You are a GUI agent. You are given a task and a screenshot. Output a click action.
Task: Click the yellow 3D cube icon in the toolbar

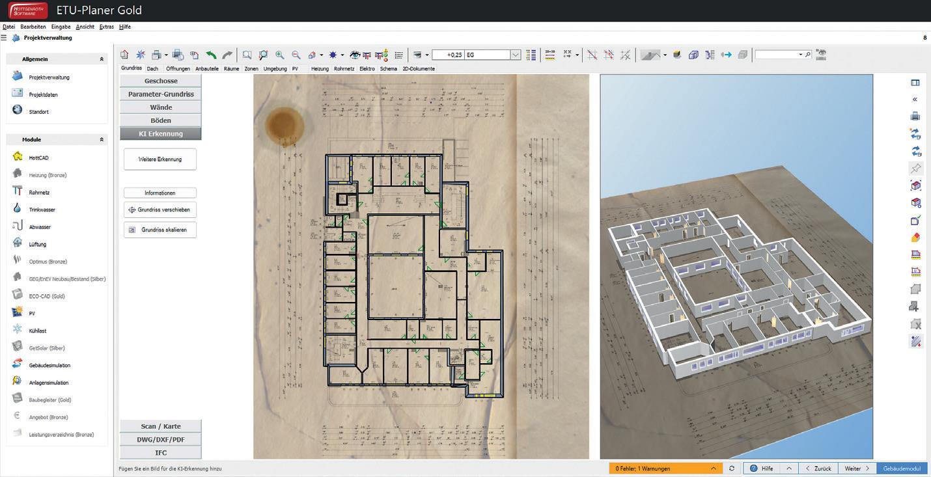tap(677, 55)
